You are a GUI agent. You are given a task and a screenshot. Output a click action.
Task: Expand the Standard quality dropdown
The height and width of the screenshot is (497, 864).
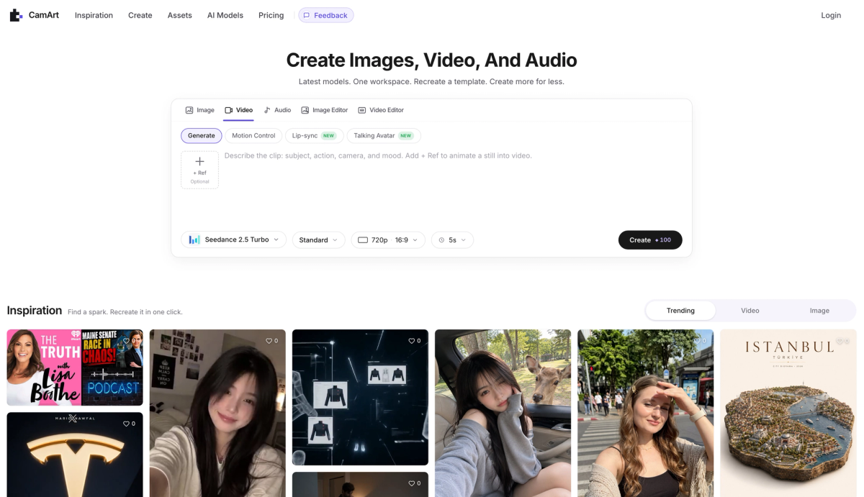pos(318,240)
